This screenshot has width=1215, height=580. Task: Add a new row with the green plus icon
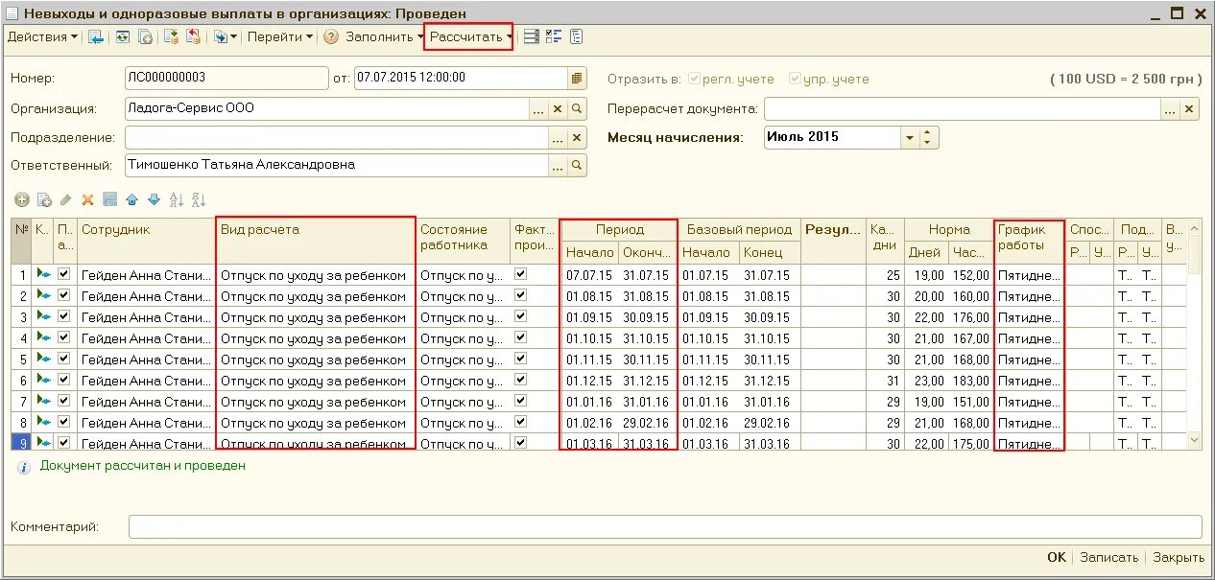(22, 199)
